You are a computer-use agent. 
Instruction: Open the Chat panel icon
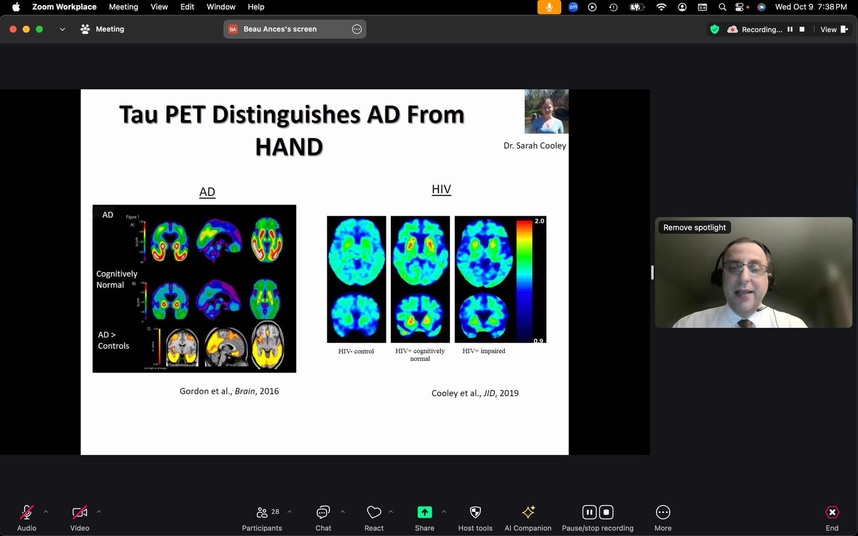click(323, 512)
